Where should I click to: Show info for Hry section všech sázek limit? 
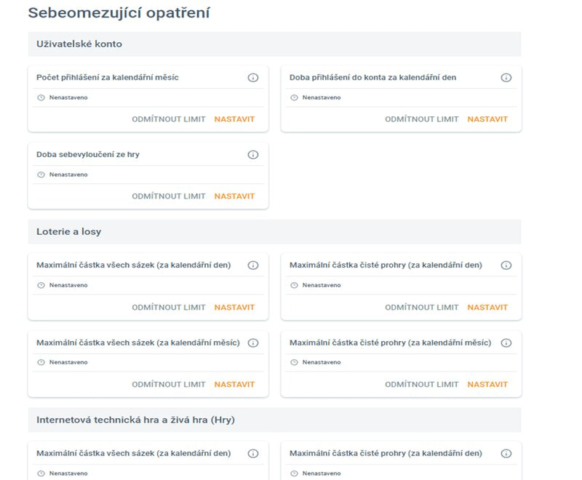coord(253,453)
